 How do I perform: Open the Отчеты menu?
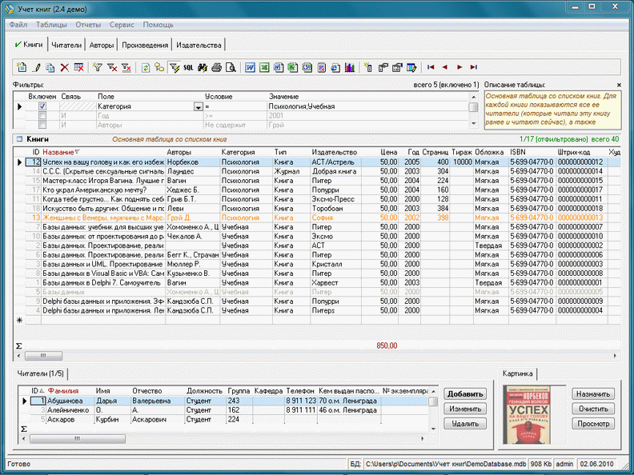point(88,25)
